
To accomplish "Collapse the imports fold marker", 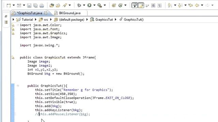I will coord(18,25).
